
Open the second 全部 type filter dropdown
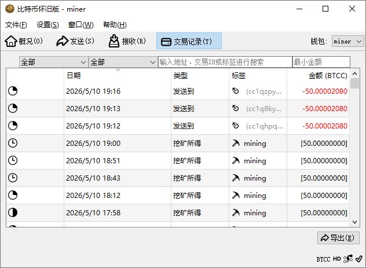[123, 62]
